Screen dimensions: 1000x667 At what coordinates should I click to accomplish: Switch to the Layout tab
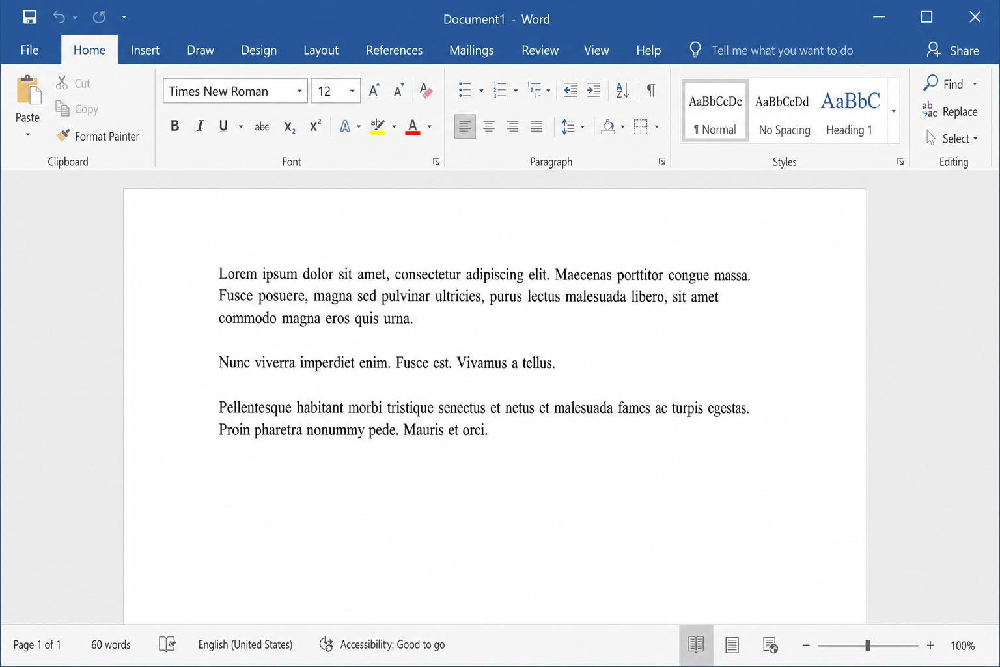321,50
